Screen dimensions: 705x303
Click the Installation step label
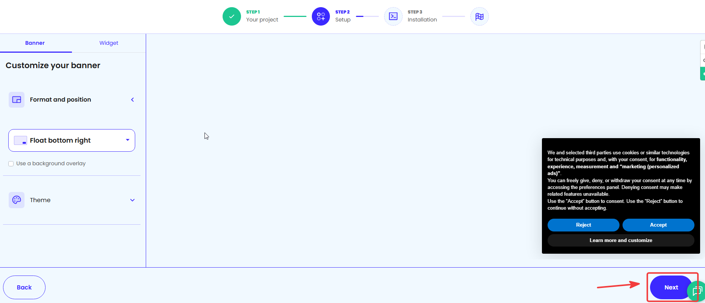tap(422, 20)
